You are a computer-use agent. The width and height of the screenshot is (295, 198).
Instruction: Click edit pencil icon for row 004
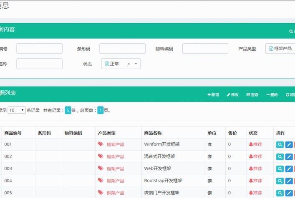(289, 181)
